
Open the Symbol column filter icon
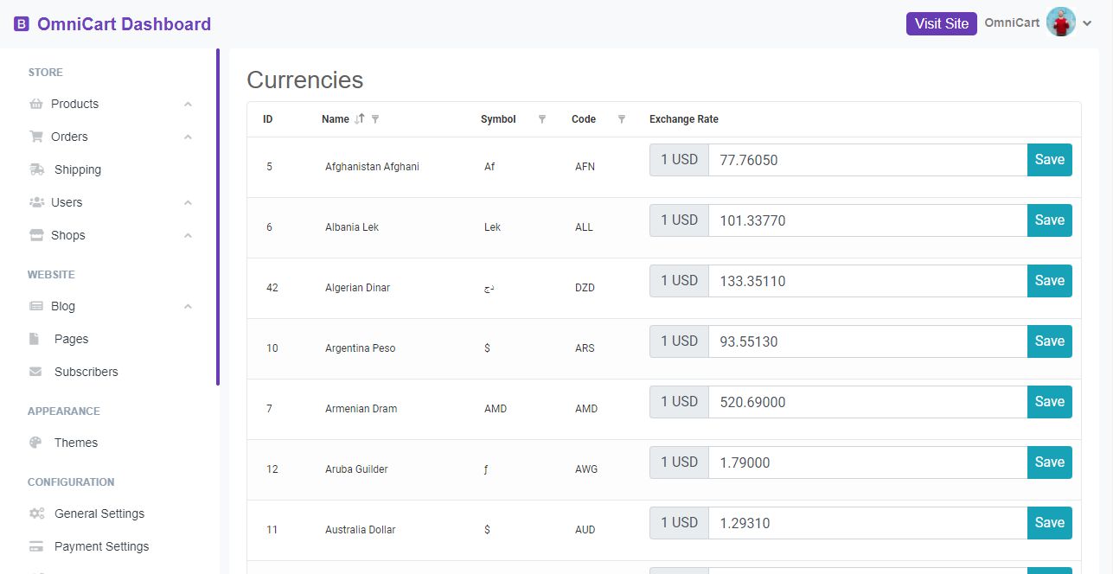click(x=542, y=119)
